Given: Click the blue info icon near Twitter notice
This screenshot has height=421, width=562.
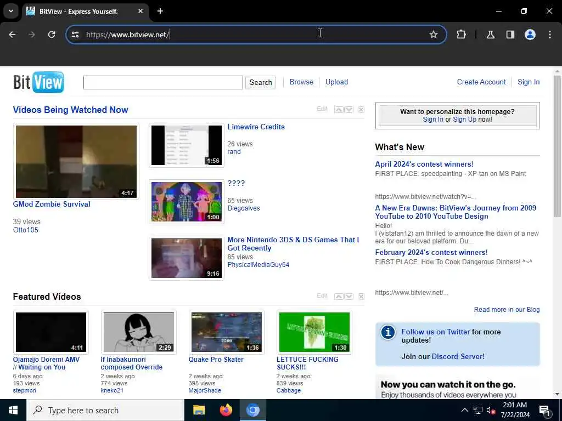Looking at the screenshot, I should pyautogui.click(x=387, y=332).
